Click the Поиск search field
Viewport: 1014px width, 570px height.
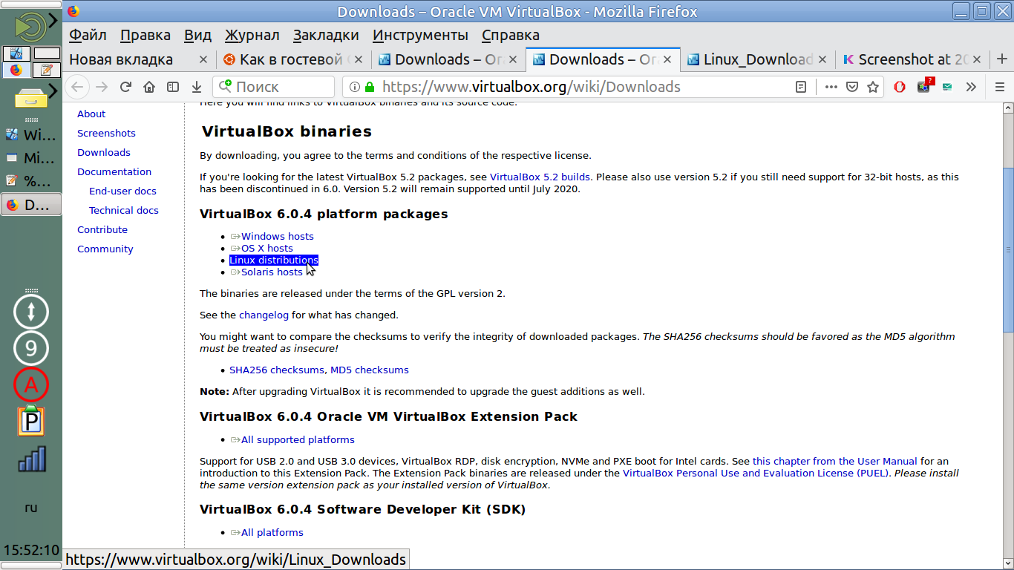(x=273, y=87)
